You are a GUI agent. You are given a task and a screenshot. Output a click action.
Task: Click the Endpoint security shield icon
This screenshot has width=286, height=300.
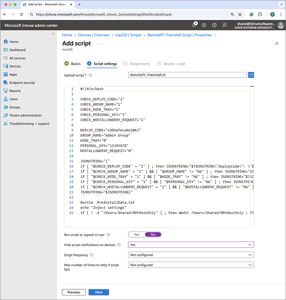coord(5,83)
